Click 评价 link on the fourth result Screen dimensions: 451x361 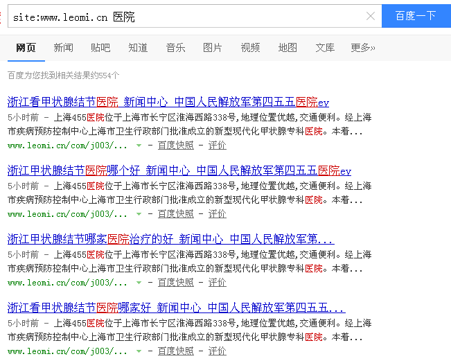click(x=218, y=351)
